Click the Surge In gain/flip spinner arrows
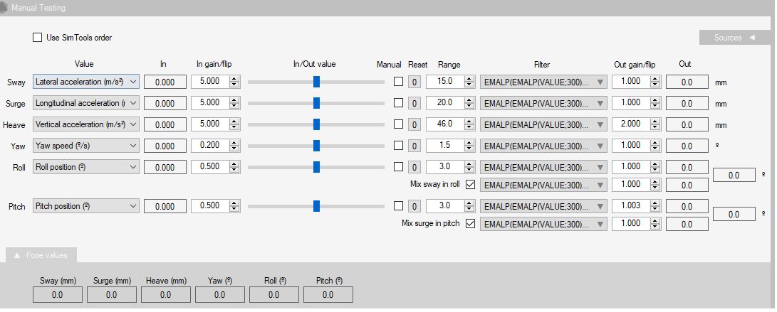 point(234,103)
